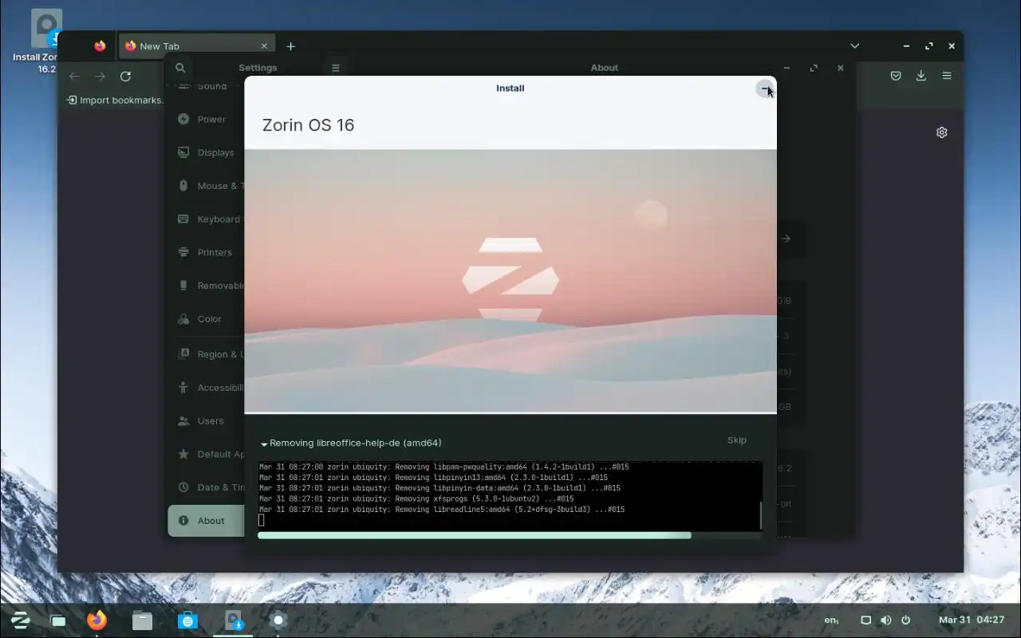This screenshot has height=638, width=1021.
Task: Click the Firefox View pinned icon
Action: coord(100,46)
